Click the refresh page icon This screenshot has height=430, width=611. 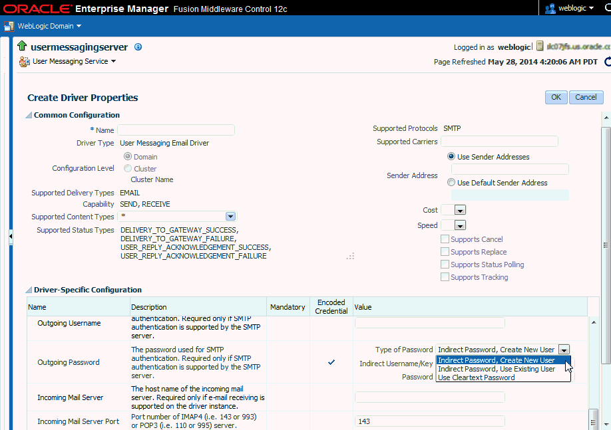pos(608,62)
